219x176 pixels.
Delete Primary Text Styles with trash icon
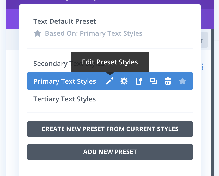coord(168,82)
